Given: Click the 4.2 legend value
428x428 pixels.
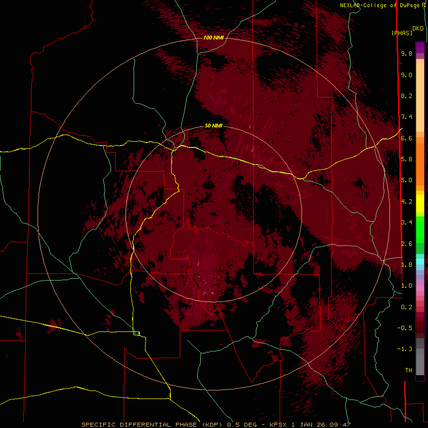Looking at the screenshot, I should click(407, 202).
